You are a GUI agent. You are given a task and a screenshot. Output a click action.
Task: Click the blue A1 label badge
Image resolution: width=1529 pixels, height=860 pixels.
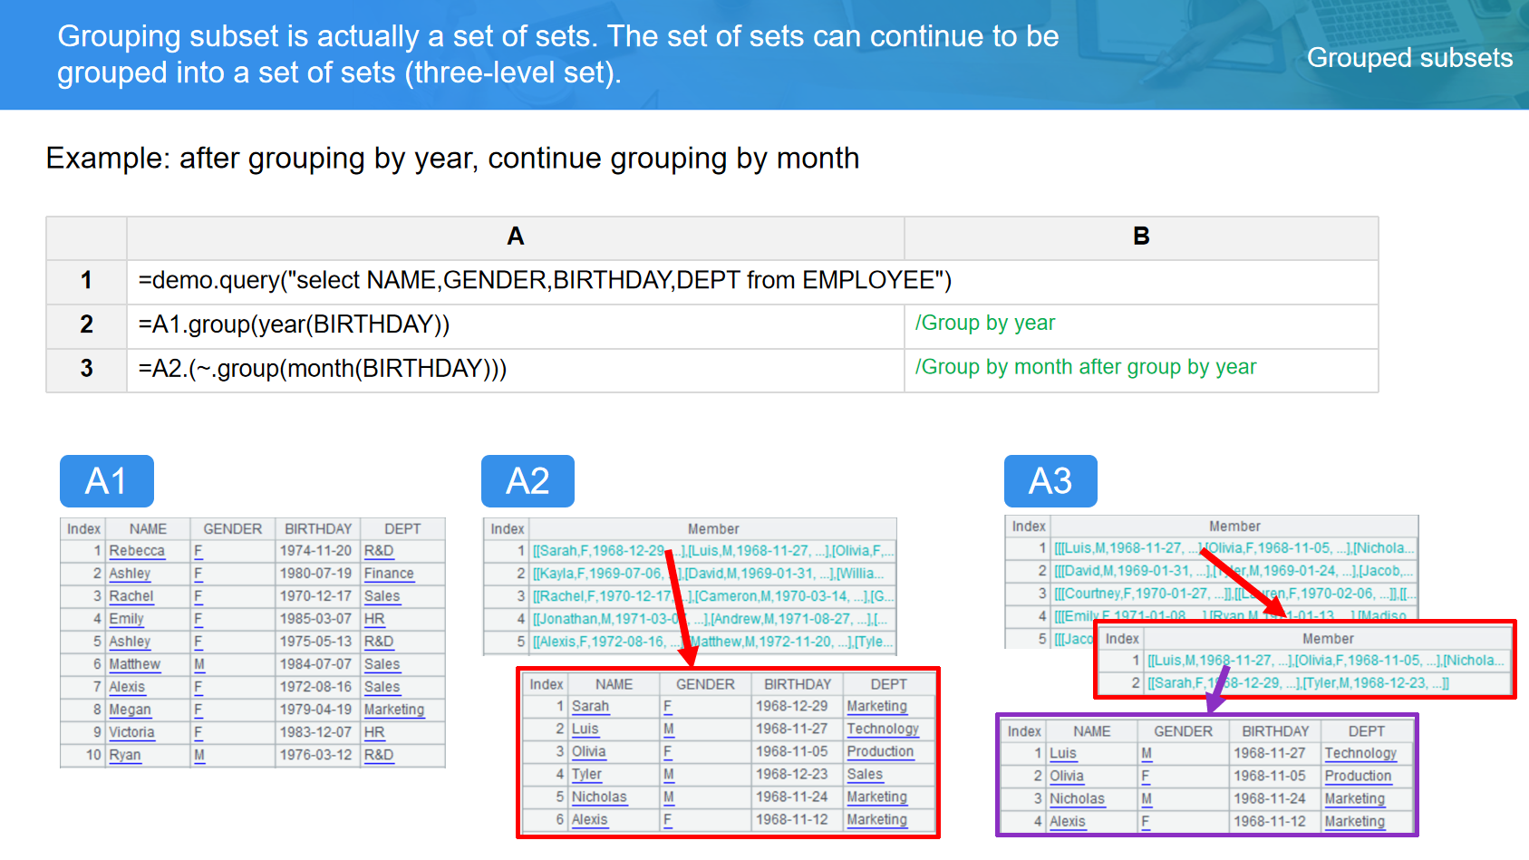click(106, 481)
